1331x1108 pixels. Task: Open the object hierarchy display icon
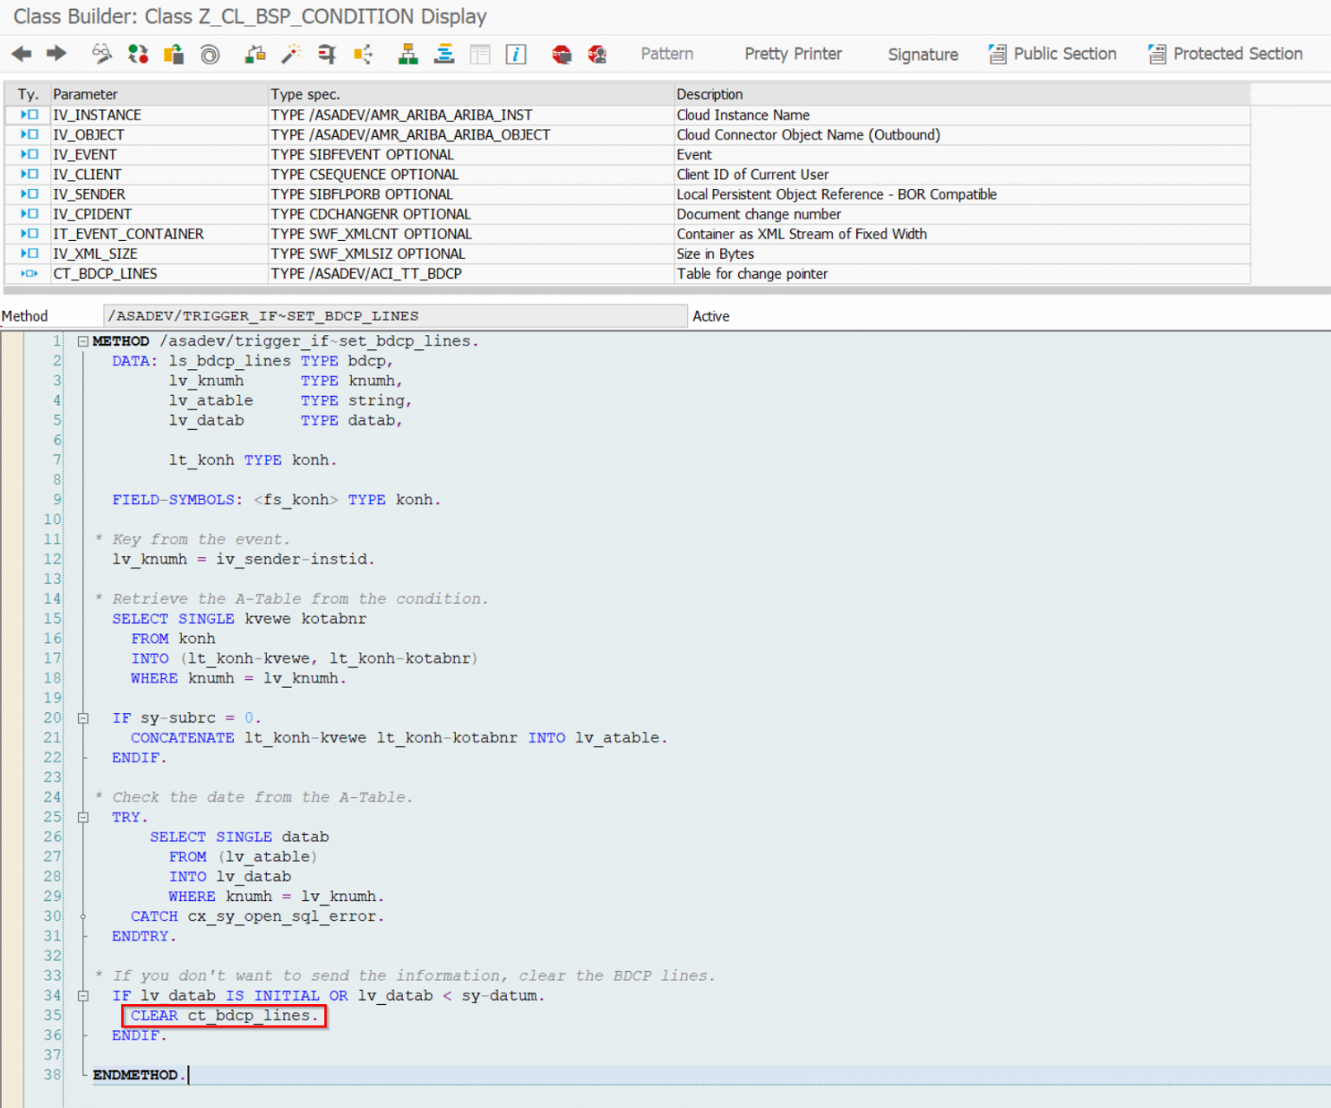pos(407,55)
